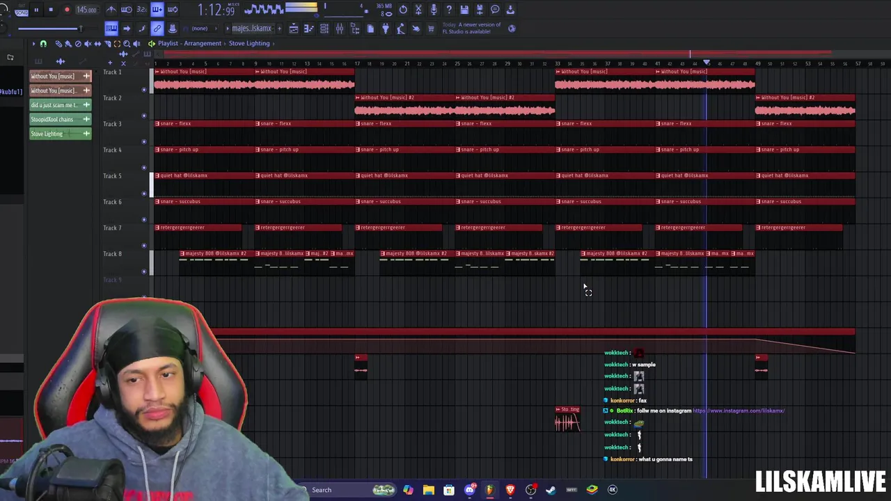Open the Mixer view icon
The width and height of the screenshot is (891, 501).
(x=340, y=29)
